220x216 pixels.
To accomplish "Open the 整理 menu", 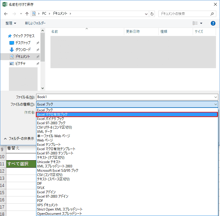I will [11, 23].
